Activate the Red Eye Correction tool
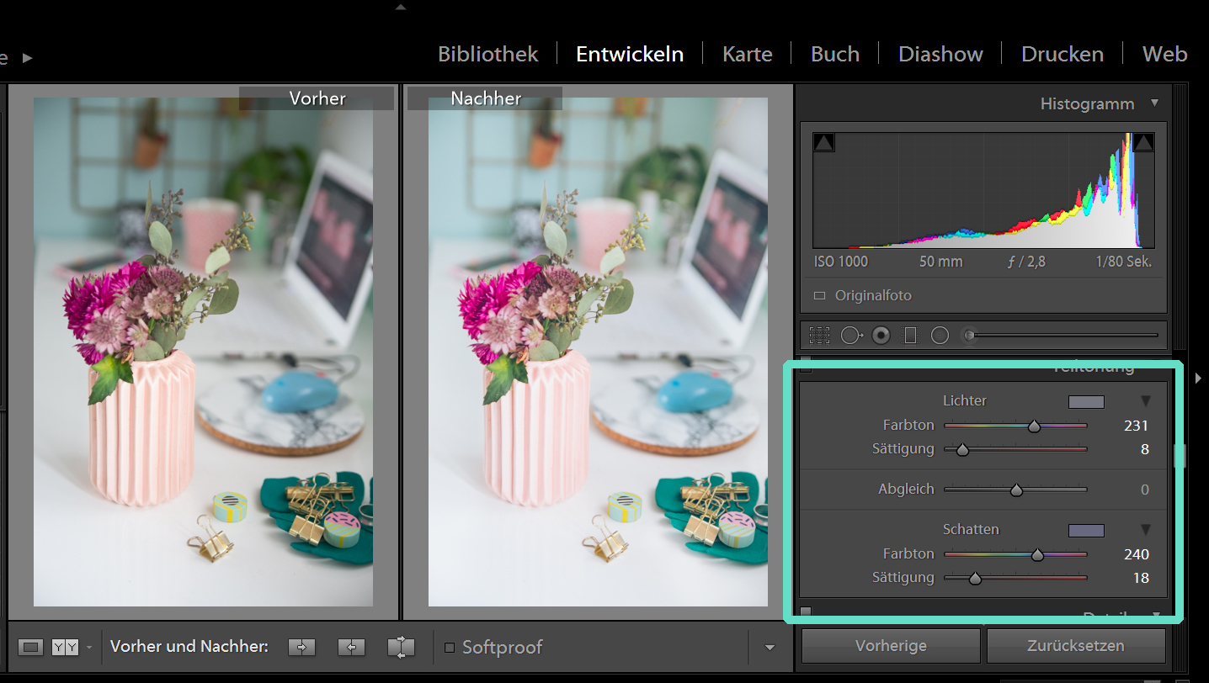 click(881, 336)
